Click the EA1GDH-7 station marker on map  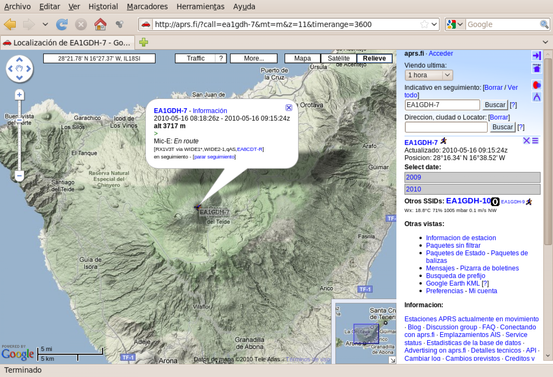tap(198, 207)
